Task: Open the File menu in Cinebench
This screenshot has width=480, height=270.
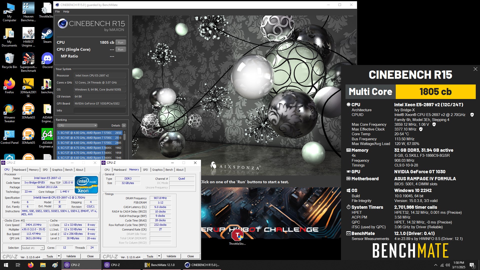Action: tap(57, 11)
